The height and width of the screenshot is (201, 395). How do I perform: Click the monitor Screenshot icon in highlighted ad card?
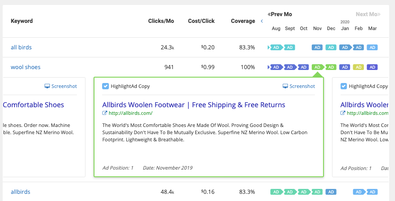[285, 86]
